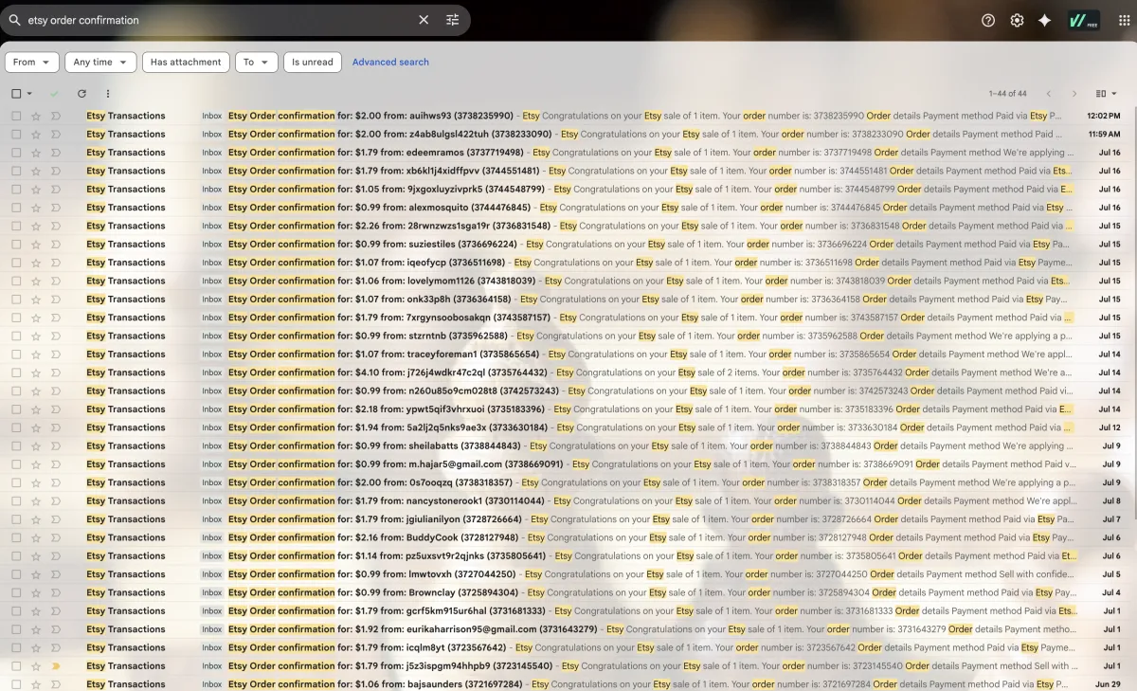The image size is (1137, 691).
Task: Refresh the search results
Action: pos(81,94)
